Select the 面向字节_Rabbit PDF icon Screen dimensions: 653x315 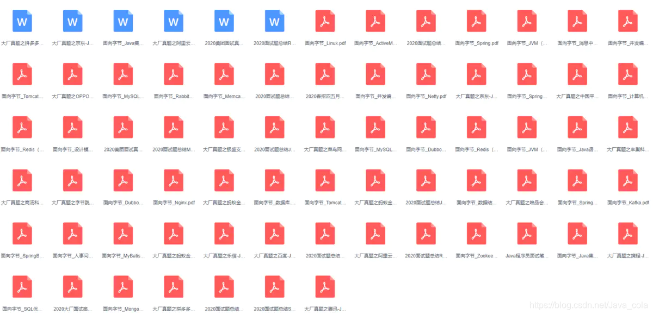[174, 74]
